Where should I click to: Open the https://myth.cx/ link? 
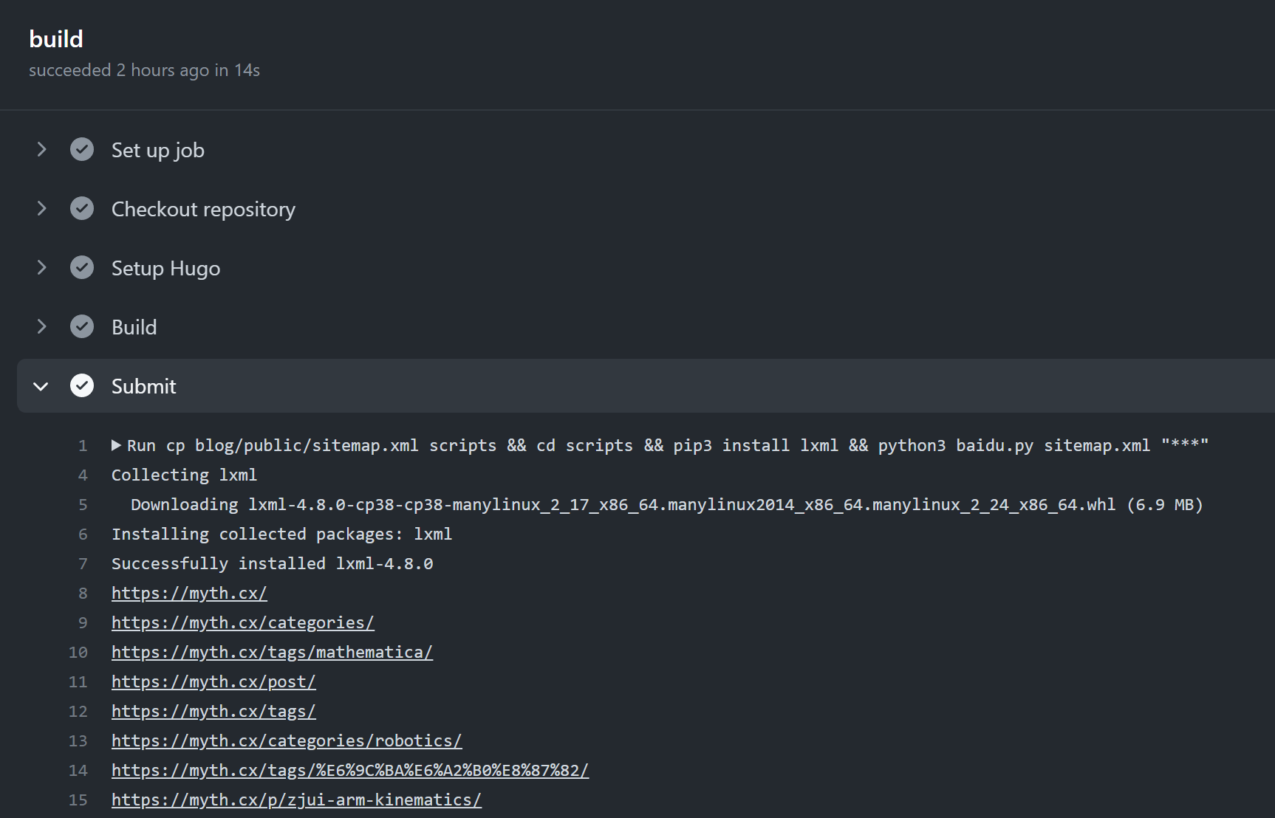point(189,594)
